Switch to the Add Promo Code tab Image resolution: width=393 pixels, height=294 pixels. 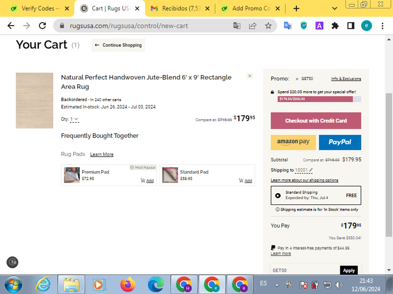(x=251, y=8)
